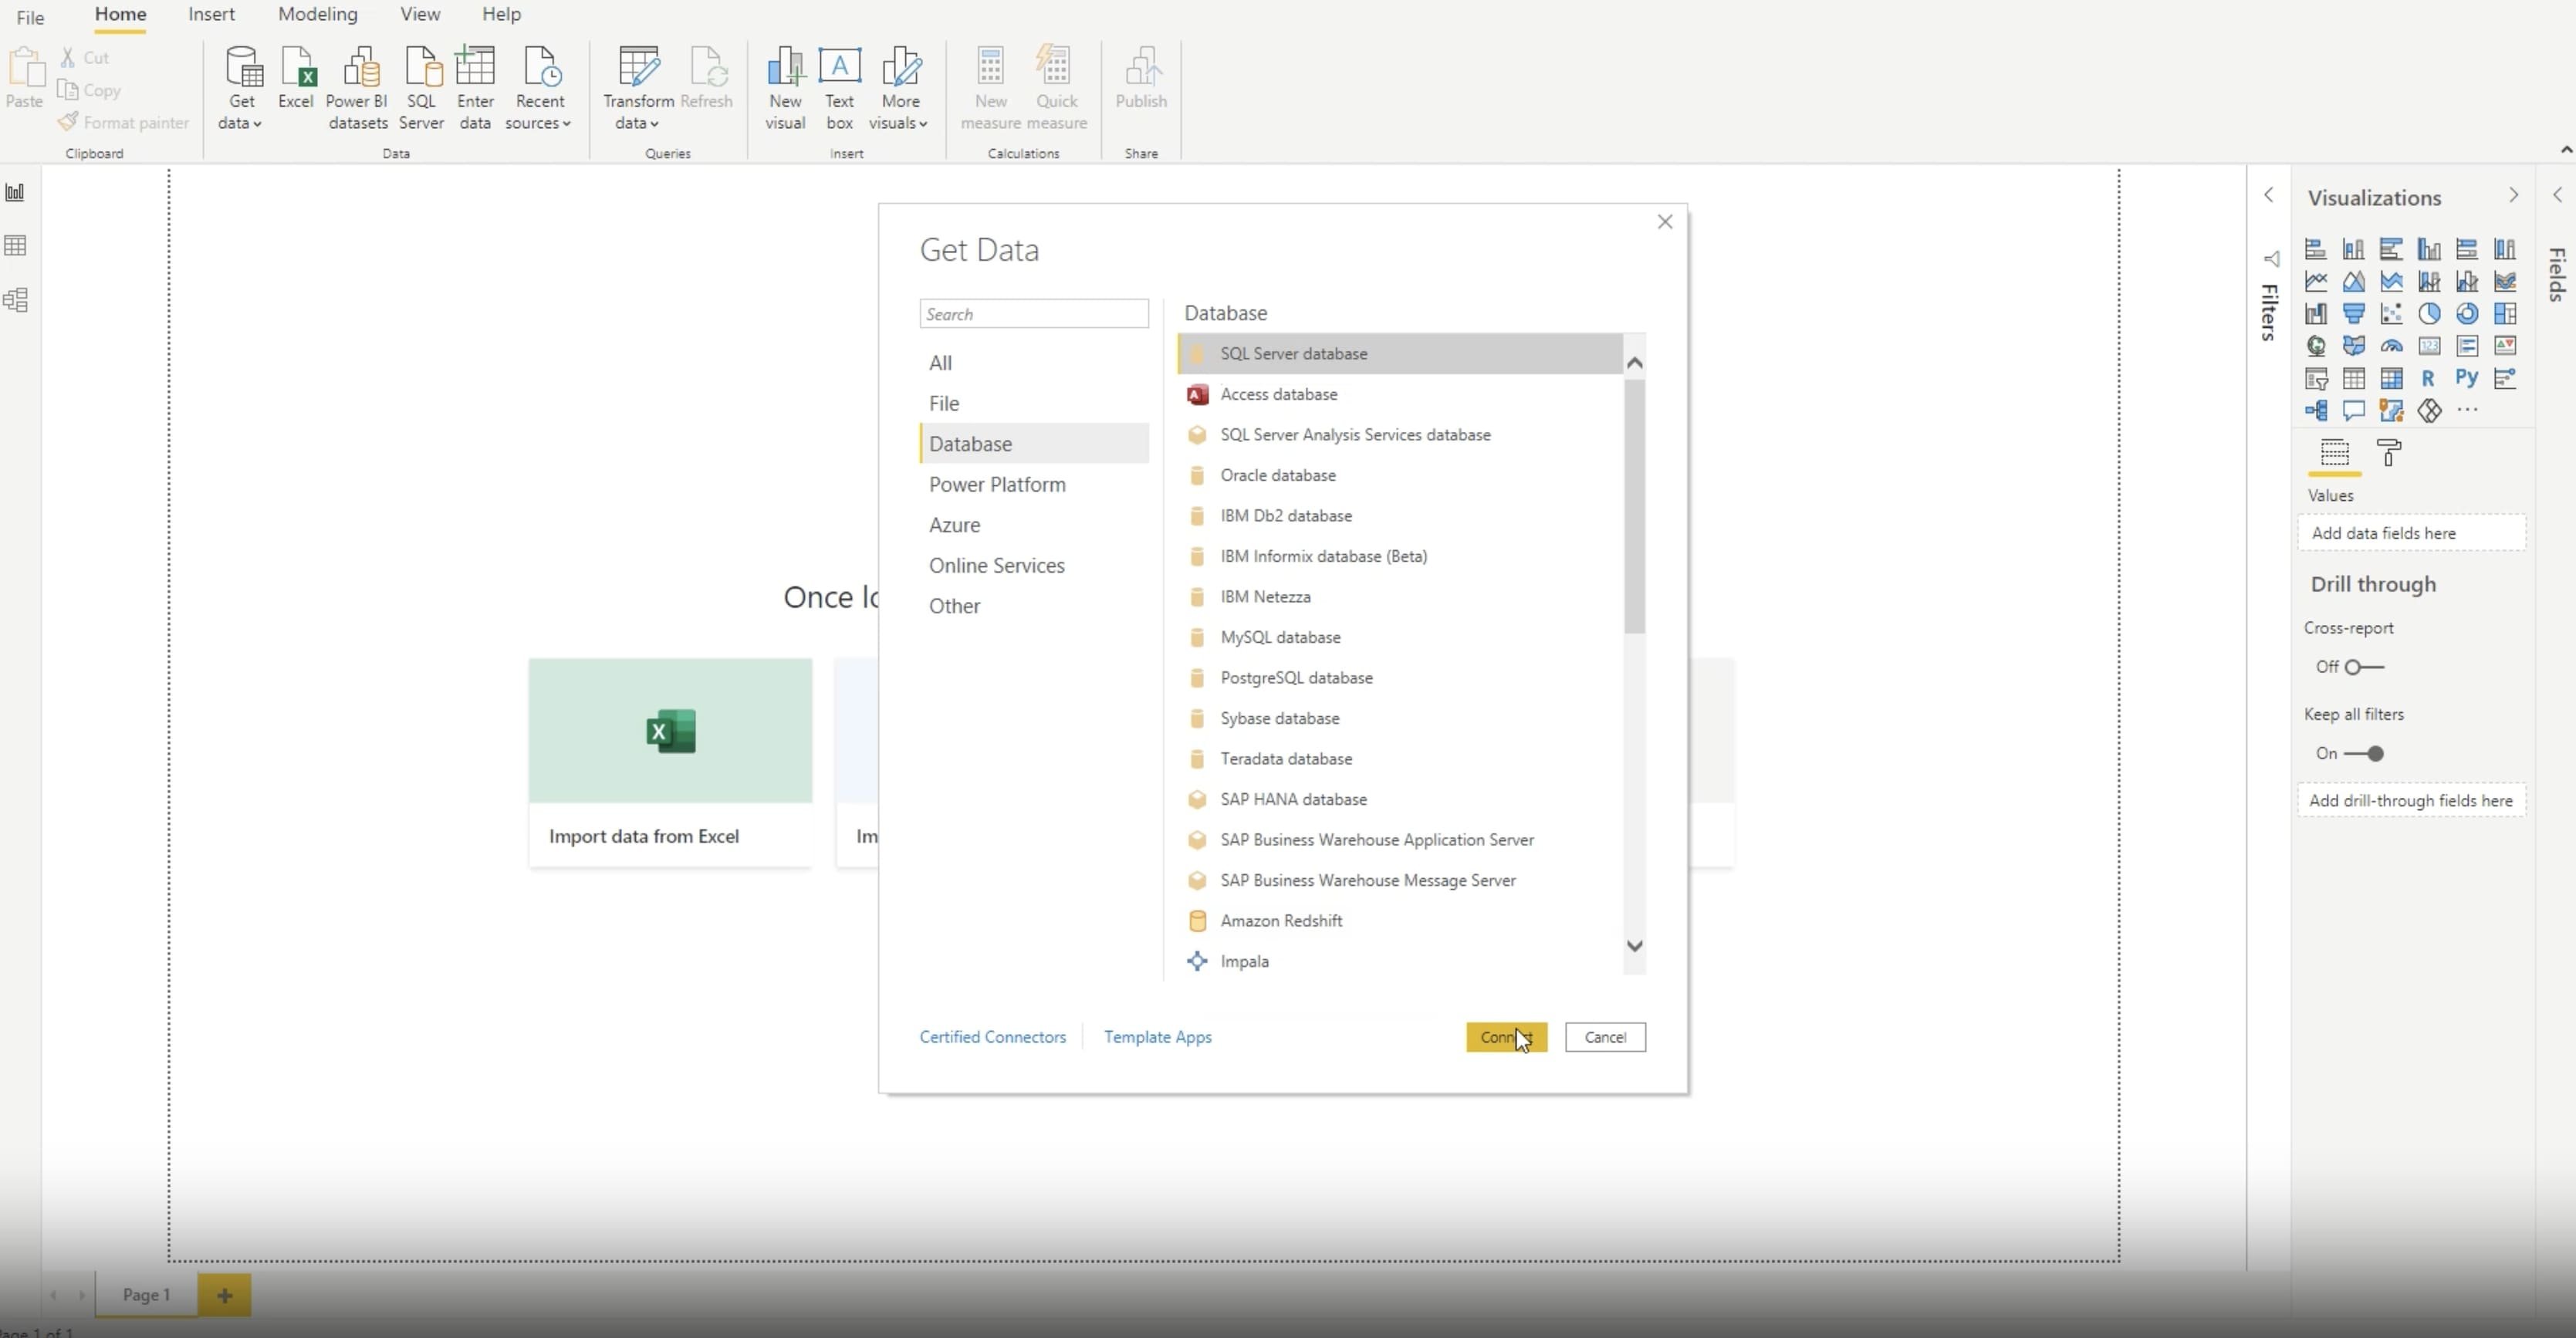
Task: Select PostgreSQL database in the list
Action: [1400, 678]
